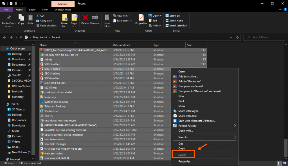The width and height of the screenshot is (288, 166).
Task: Switch to details view via status bar toggle
Action: pos(279,163)
